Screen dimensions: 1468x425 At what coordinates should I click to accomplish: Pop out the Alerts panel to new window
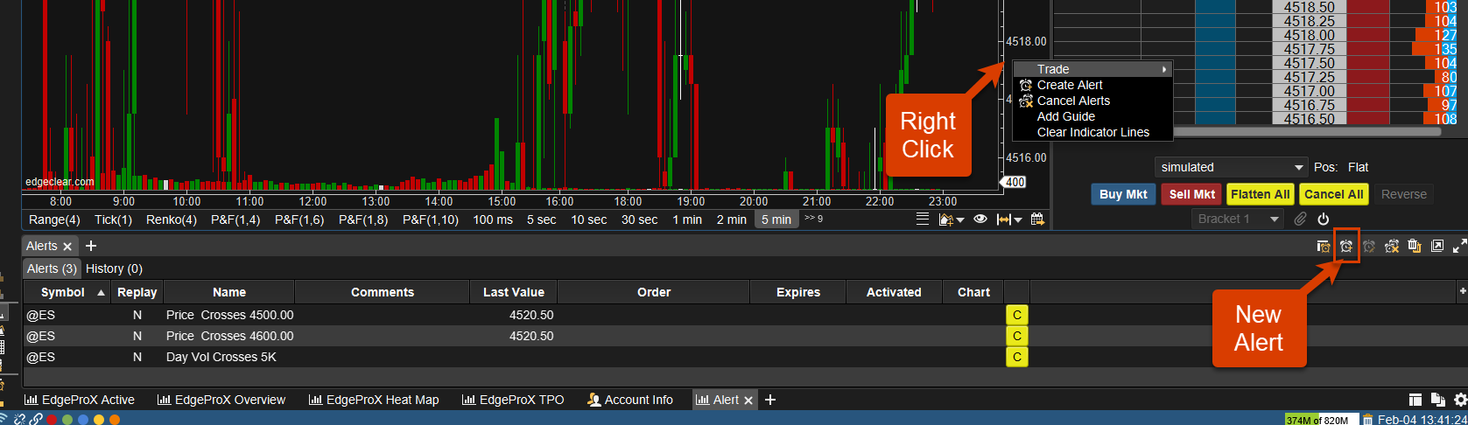[x=1437, y=247]
